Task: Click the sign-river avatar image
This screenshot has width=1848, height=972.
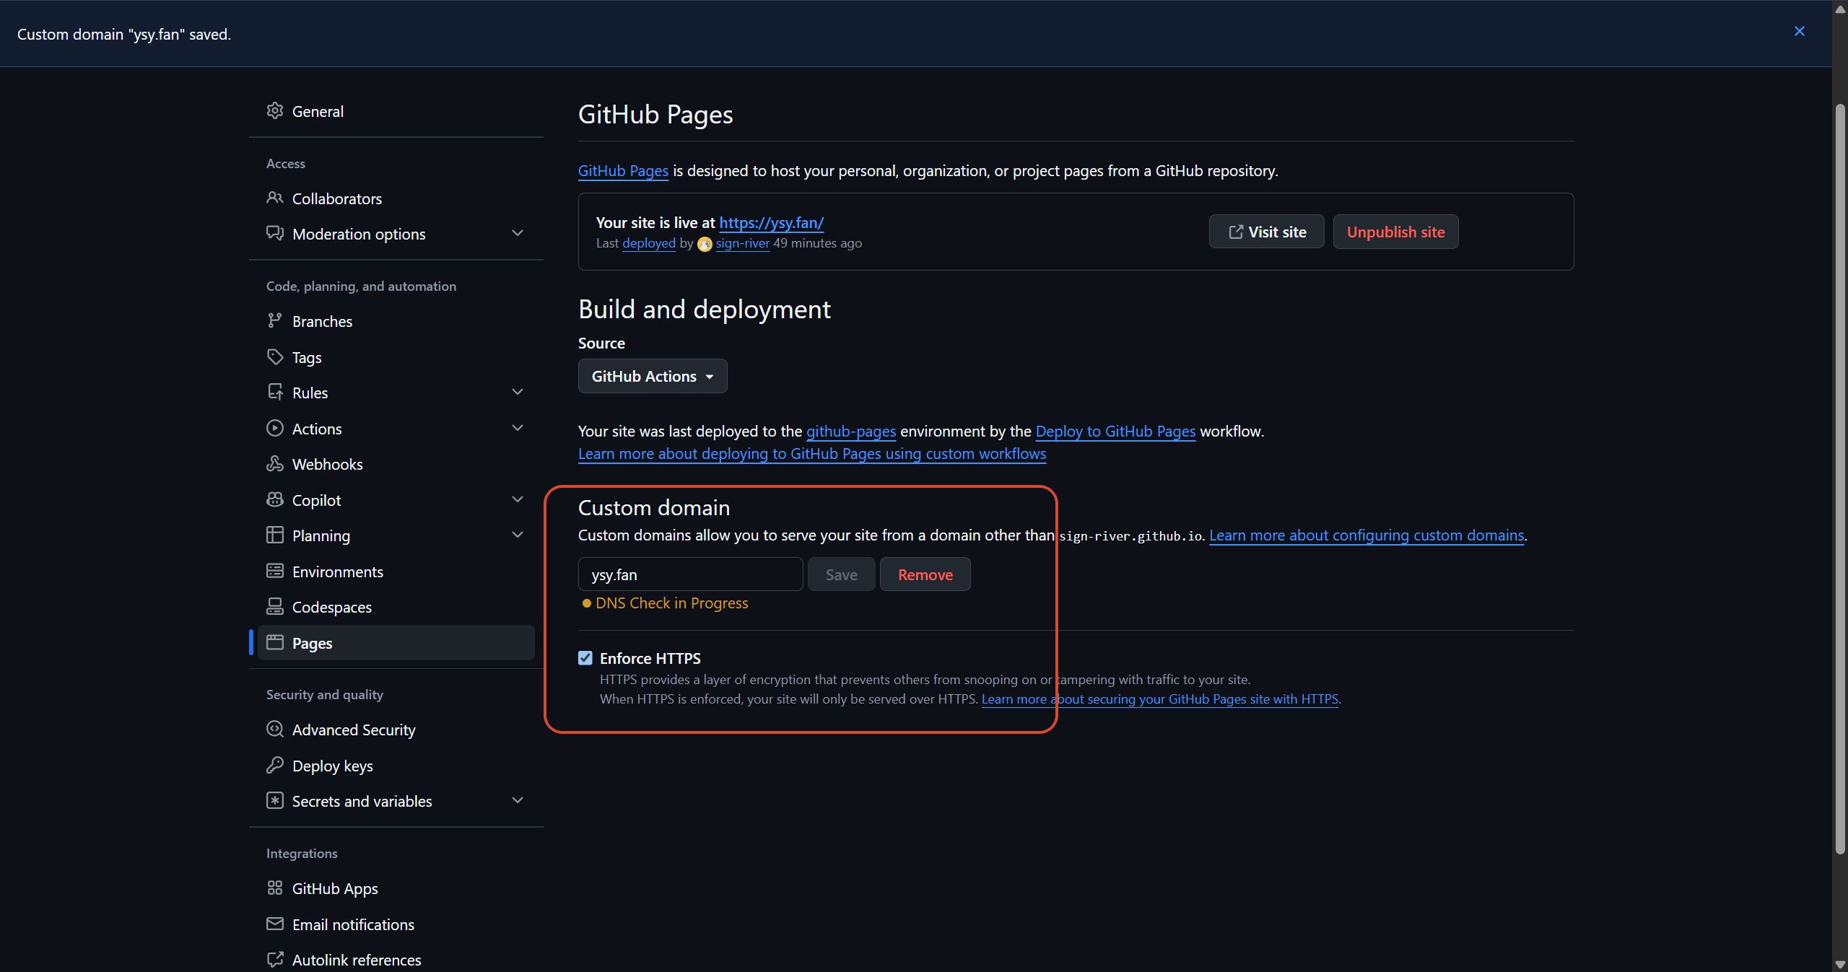Action: pyautogui.click(x=705, y=244)
